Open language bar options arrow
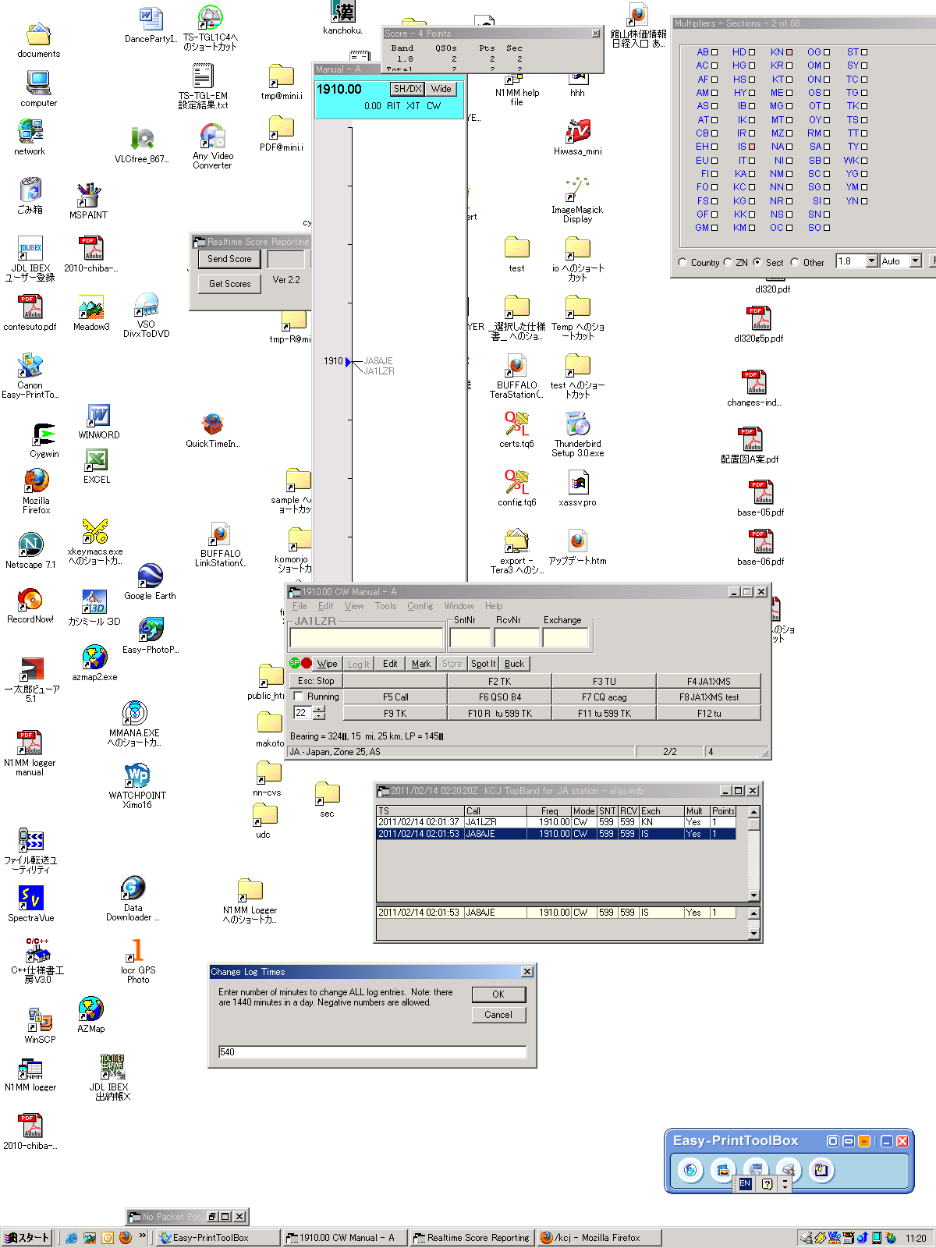Image resolution: width=936 pixels, height=1248 pixels. (x=785, y=1184)
